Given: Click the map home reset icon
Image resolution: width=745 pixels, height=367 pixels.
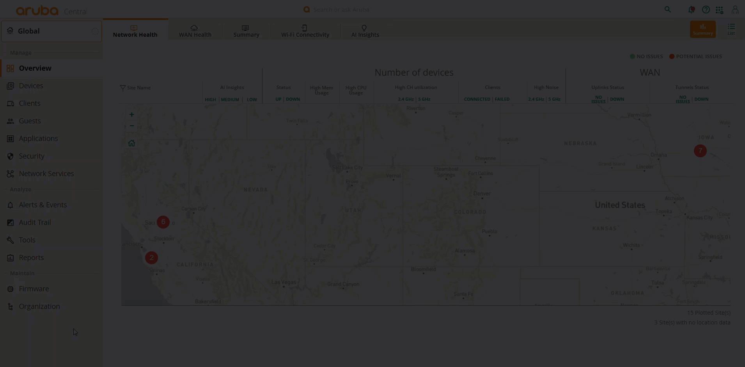Looking at the screenshot, I should [131, 143].
